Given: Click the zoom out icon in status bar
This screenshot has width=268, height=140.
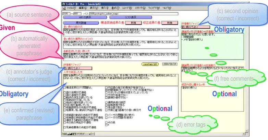Looking at the screenshot, I should pos(69,134).
